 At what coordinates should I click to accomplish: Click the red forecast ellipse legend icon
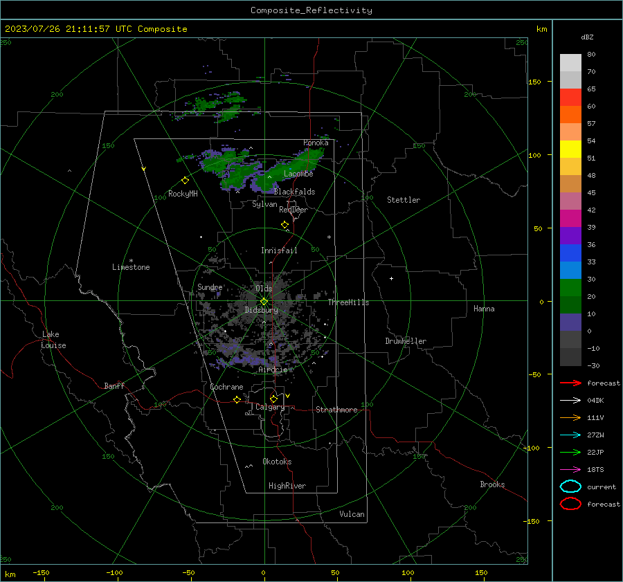coord(570,504)
